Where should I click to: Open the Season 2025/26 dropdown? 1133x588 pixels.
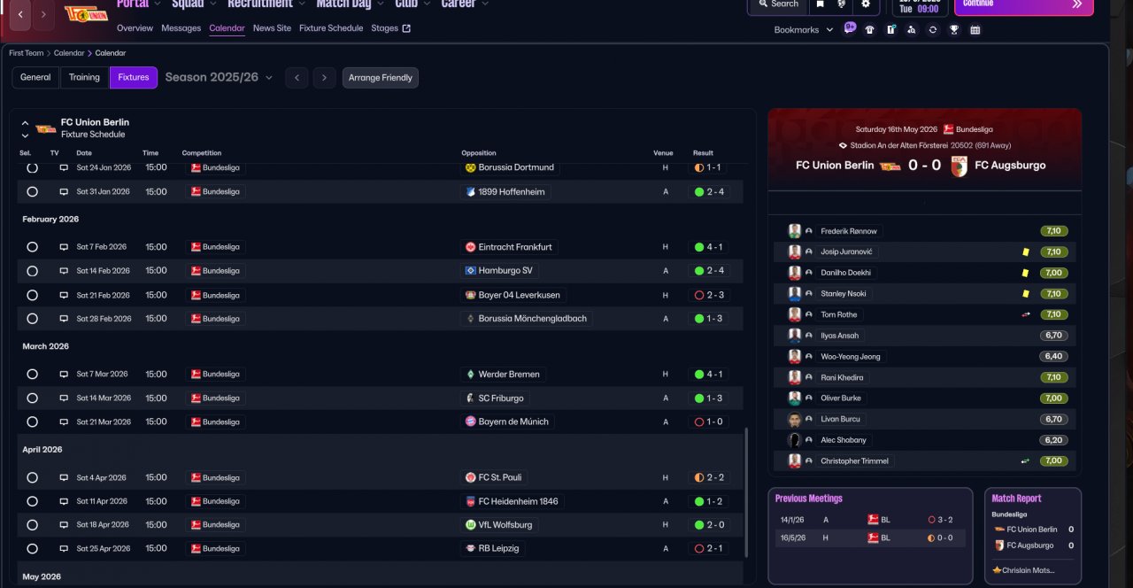219,78
